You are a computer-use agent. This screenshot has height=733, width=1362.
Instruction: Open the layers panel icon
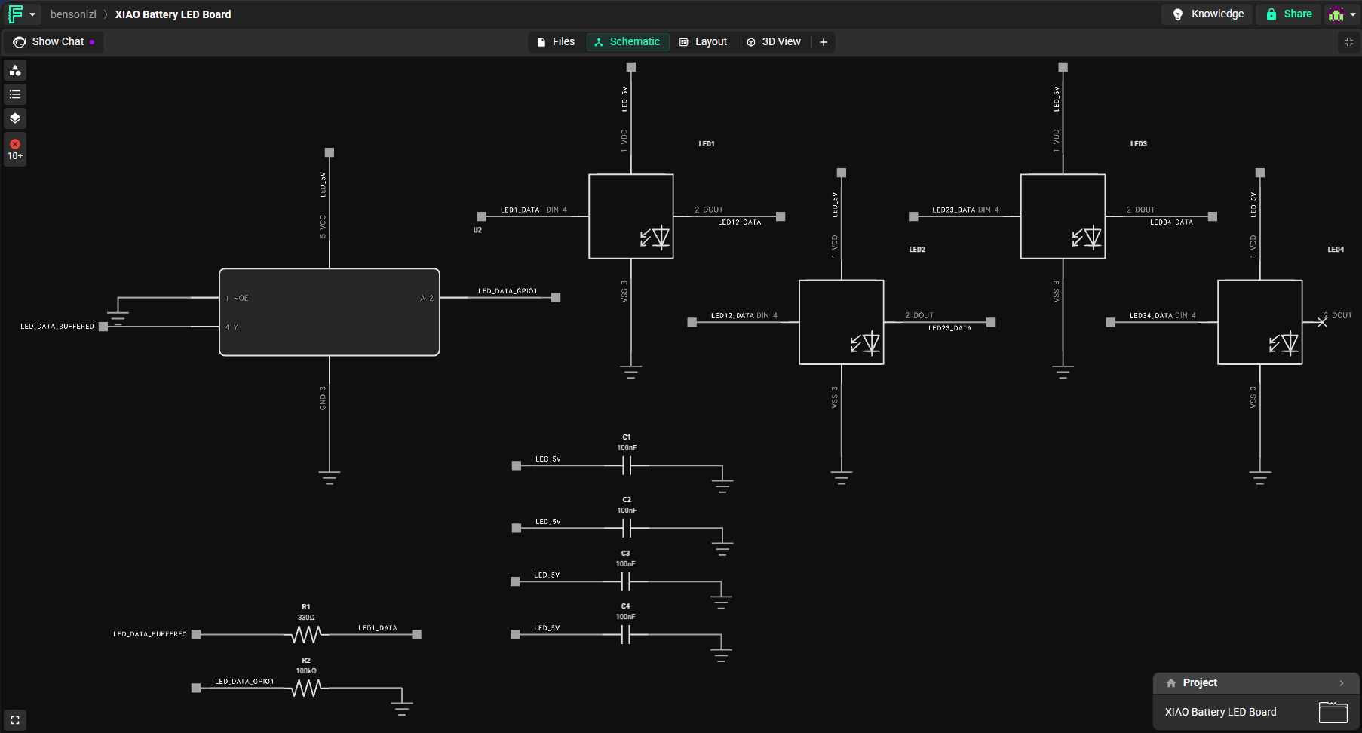click(x=15, y=118)
